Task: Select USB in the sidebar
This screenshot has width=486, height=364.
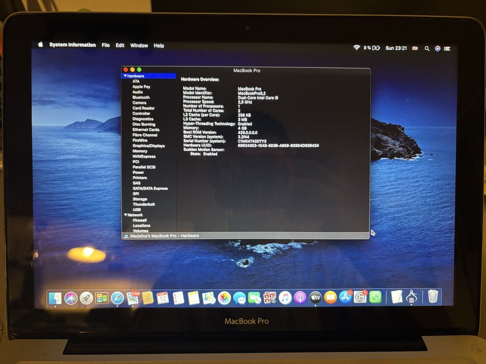Action: tap(136, 210)
